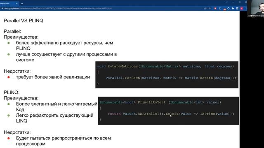Open the circular sync extension icon

[x=229, y=8]
